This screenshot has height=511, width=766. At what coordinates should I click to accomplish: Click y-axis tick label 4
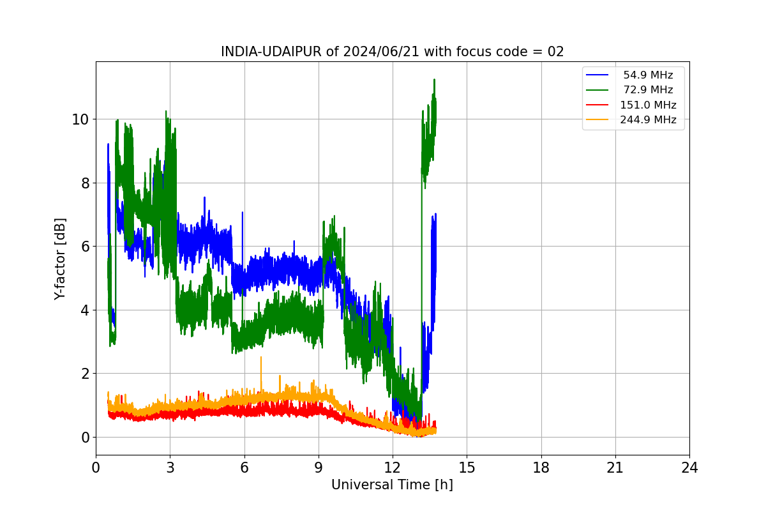coord(85,310)
